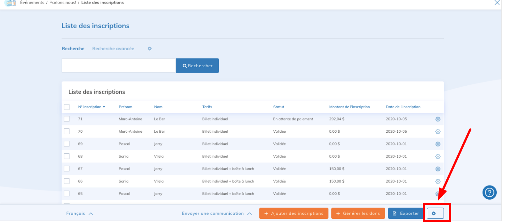Image resolution: width=505 pixels, height=222 pixels.
Task: Check the box for inscription 71
Action: (67, 119)
